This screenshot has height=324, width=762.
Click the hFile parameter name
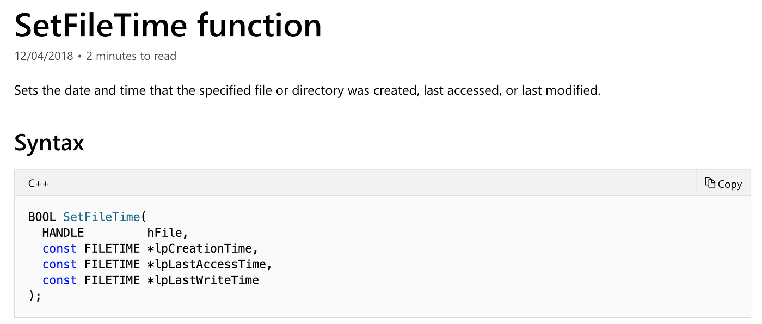click(167, 233)
